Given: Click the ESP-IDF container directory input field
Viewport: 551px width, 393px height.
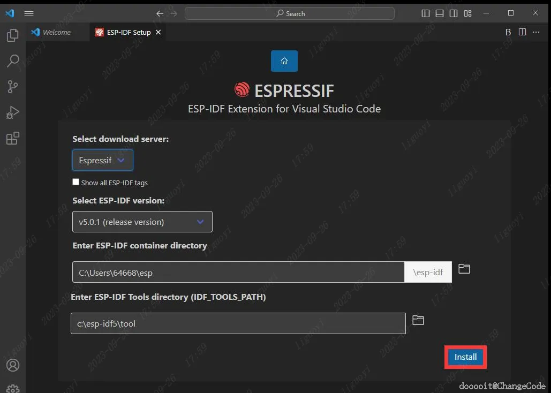Looking at the screenshot, I should [x=238, y=272].
